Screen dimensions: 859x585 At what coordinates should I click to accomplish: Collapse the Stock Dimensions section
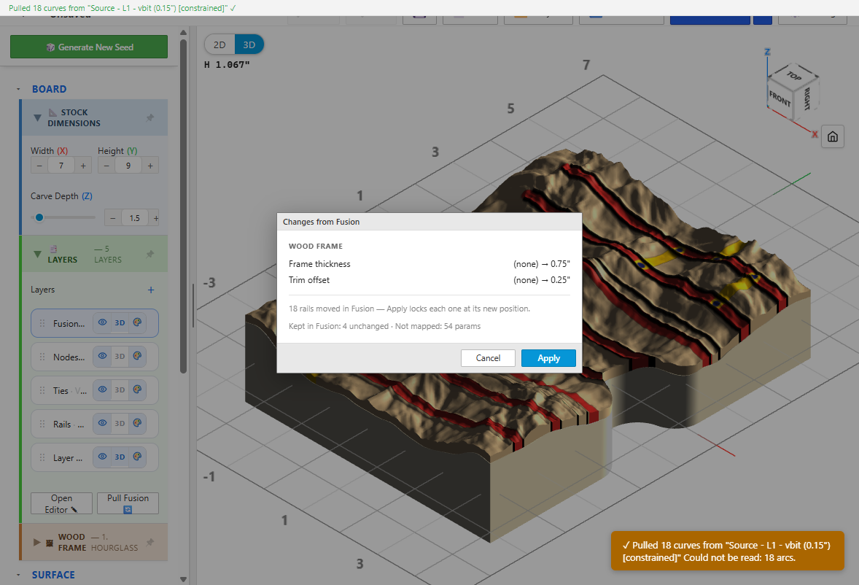(37, 117)
